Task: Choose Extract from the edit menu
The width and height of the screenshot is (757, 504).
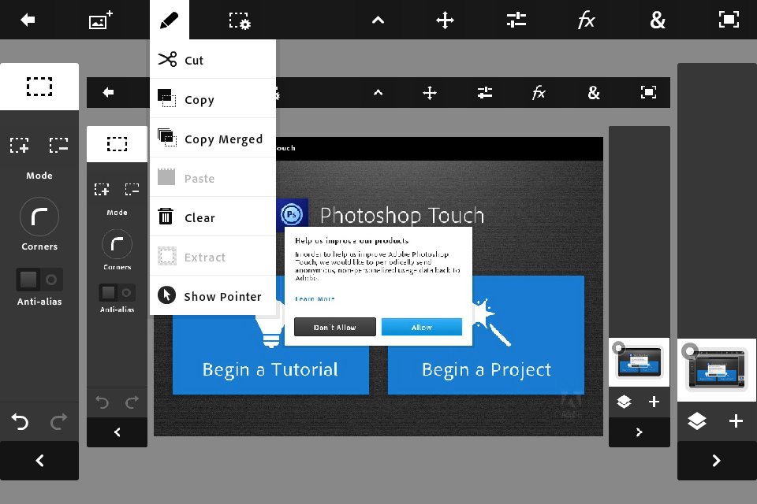Action: pyautogui.click(x=213, y=257)
